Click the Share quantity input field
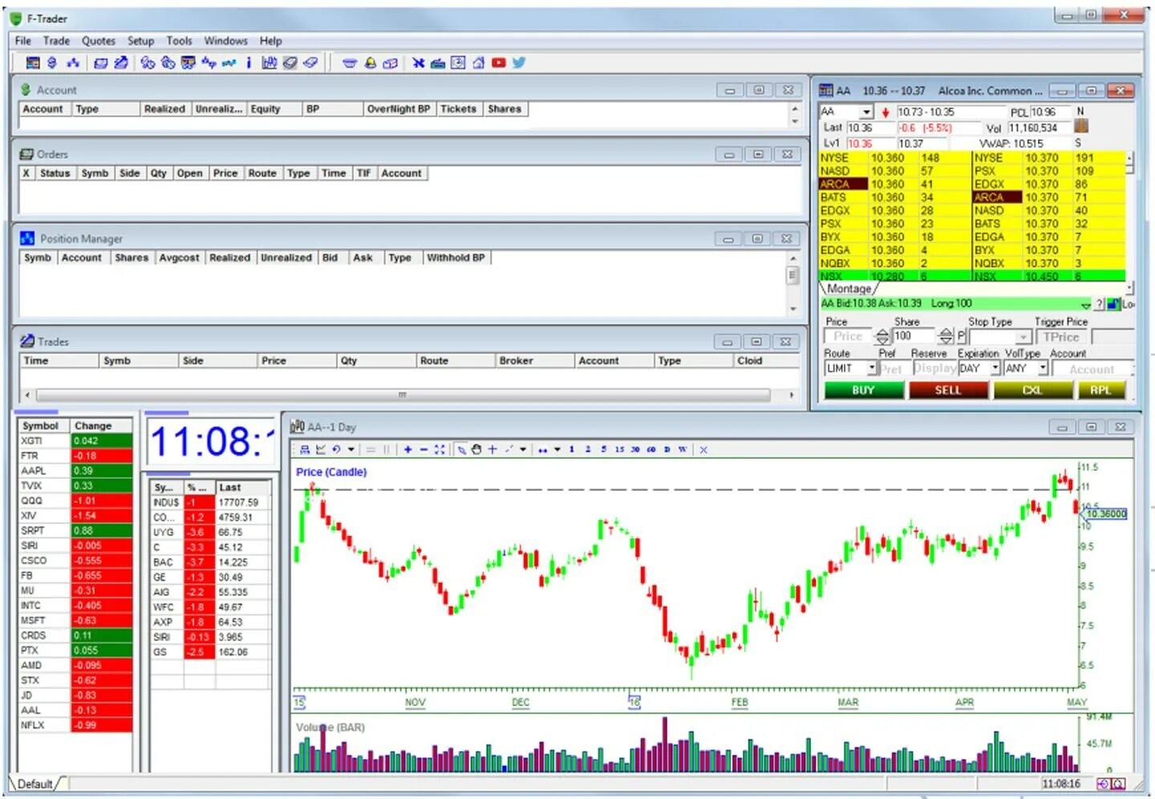The width and height of the screenshot is (1155, 799). tap(914, 337)
